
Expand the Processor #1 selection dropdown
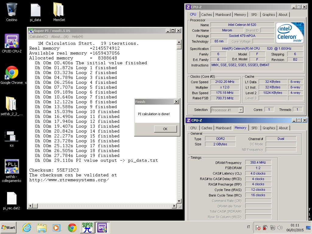click(241, 110)
